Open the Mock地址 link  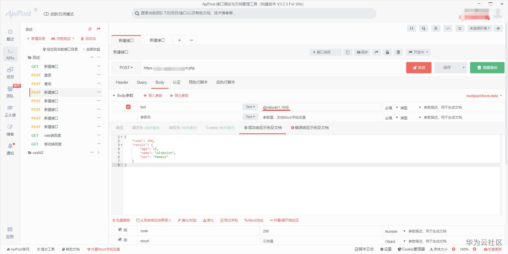(x=254, y=220)
